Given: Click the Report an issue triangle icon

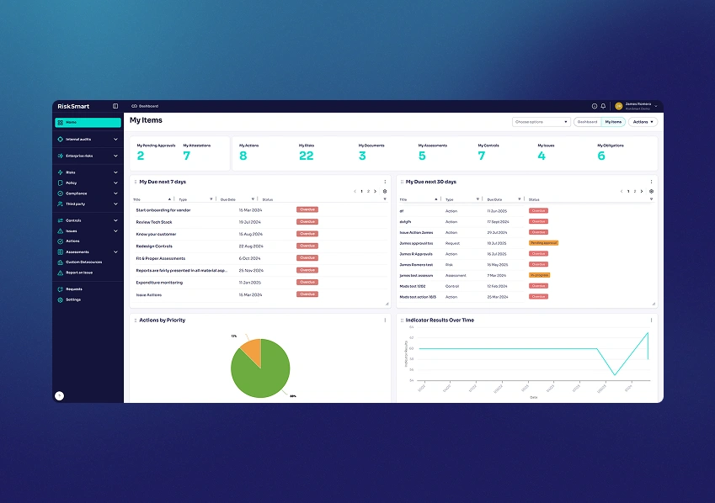Looking at the screenshot, I should coord(59,273).
